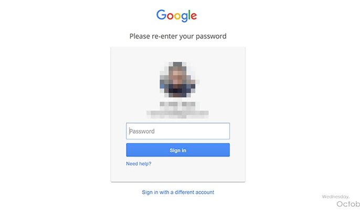Image resolution: width=360 pixels, height=211 pixels.
Task: Click the word password in the heading
Action: pyautogui.click(x=211, y=36)
